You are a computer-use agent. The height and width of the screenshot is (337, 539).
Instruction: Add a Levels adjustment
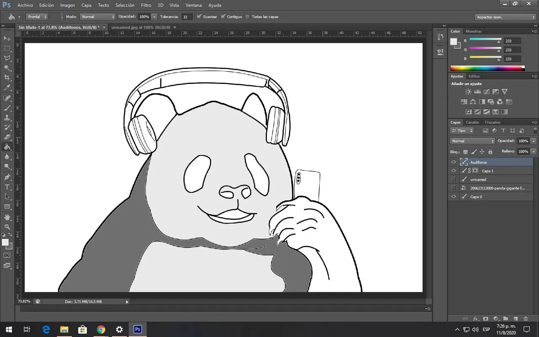pos(478,91)
